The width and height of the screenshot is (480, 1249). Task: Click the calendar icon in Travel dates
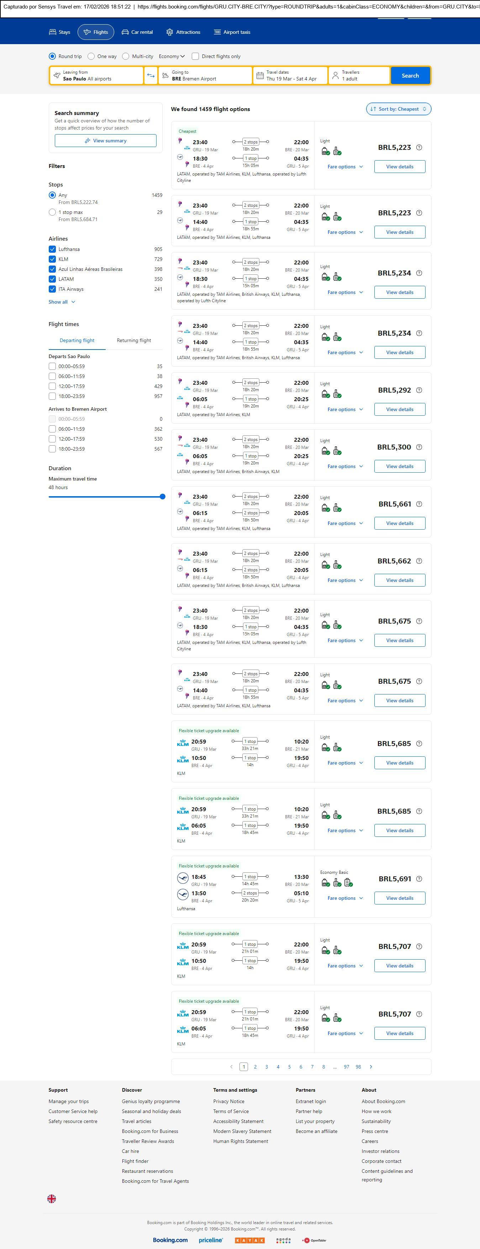pos(260,76)
